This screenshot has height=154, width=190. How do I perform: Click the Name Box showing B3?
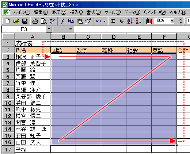coord(24,29)
